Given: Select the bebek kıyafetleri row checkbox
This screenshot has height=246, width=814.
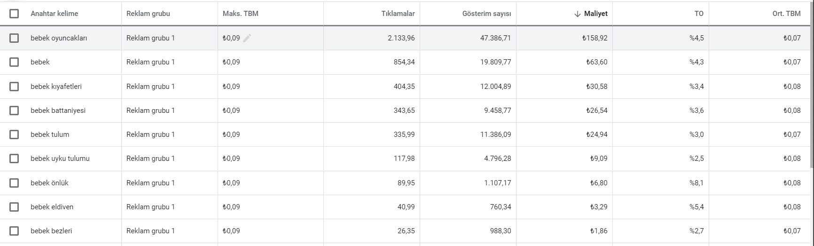Looking at the screenshot, I should point(14,87).
